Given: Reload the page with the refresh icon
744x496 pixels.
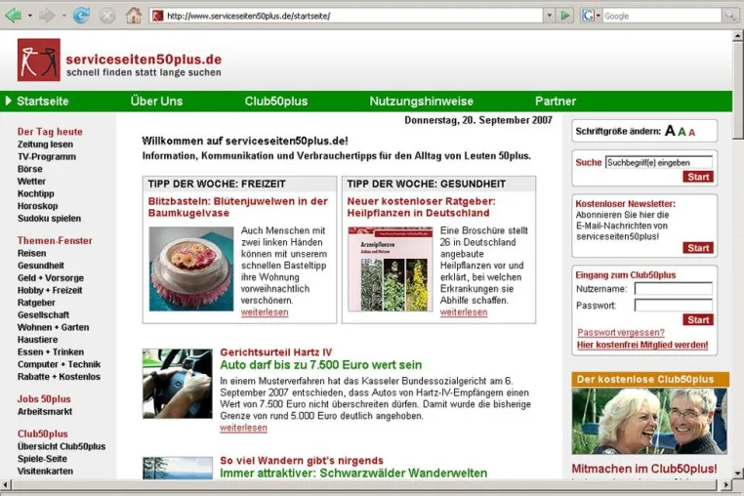Looking at the screenshot, I should 81,16.
